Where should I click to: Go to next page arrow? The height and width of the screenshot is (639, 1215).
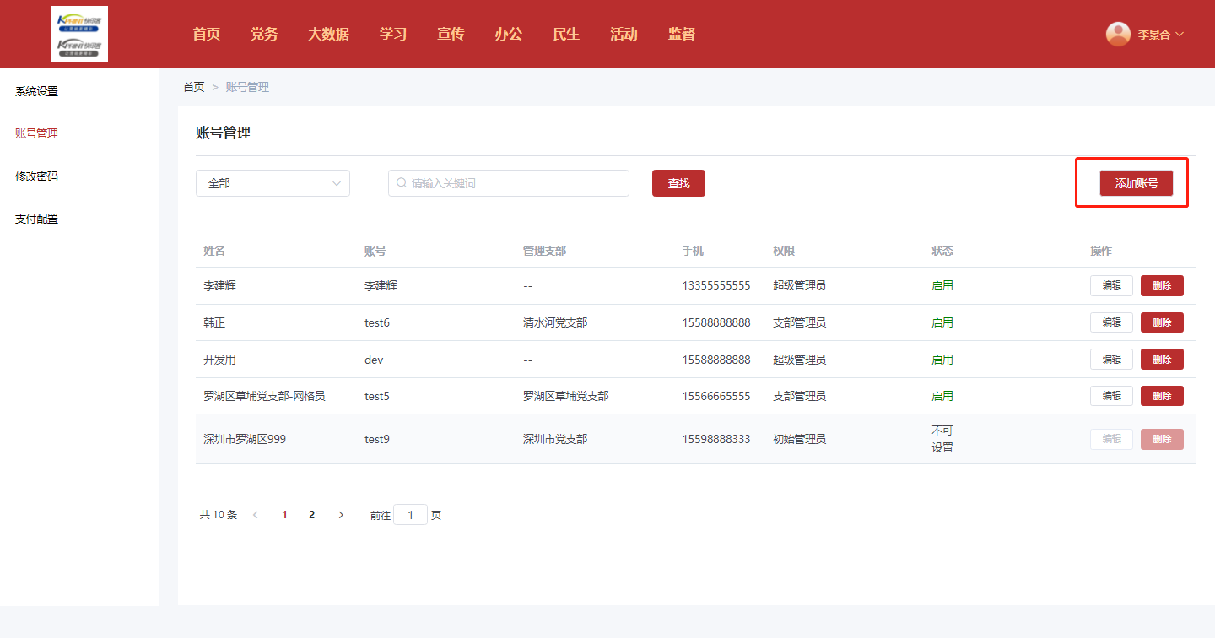(x=341, y=515)
